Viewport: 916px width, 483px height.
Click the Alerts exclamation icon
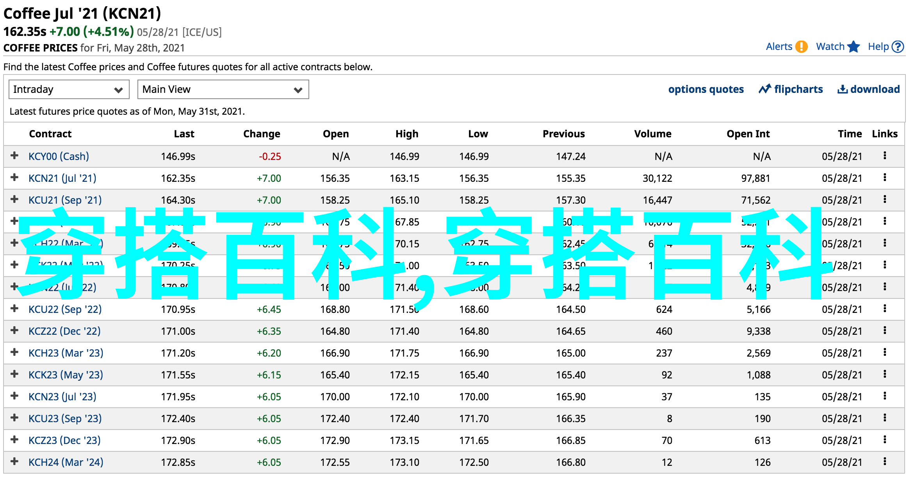point(801,47)
